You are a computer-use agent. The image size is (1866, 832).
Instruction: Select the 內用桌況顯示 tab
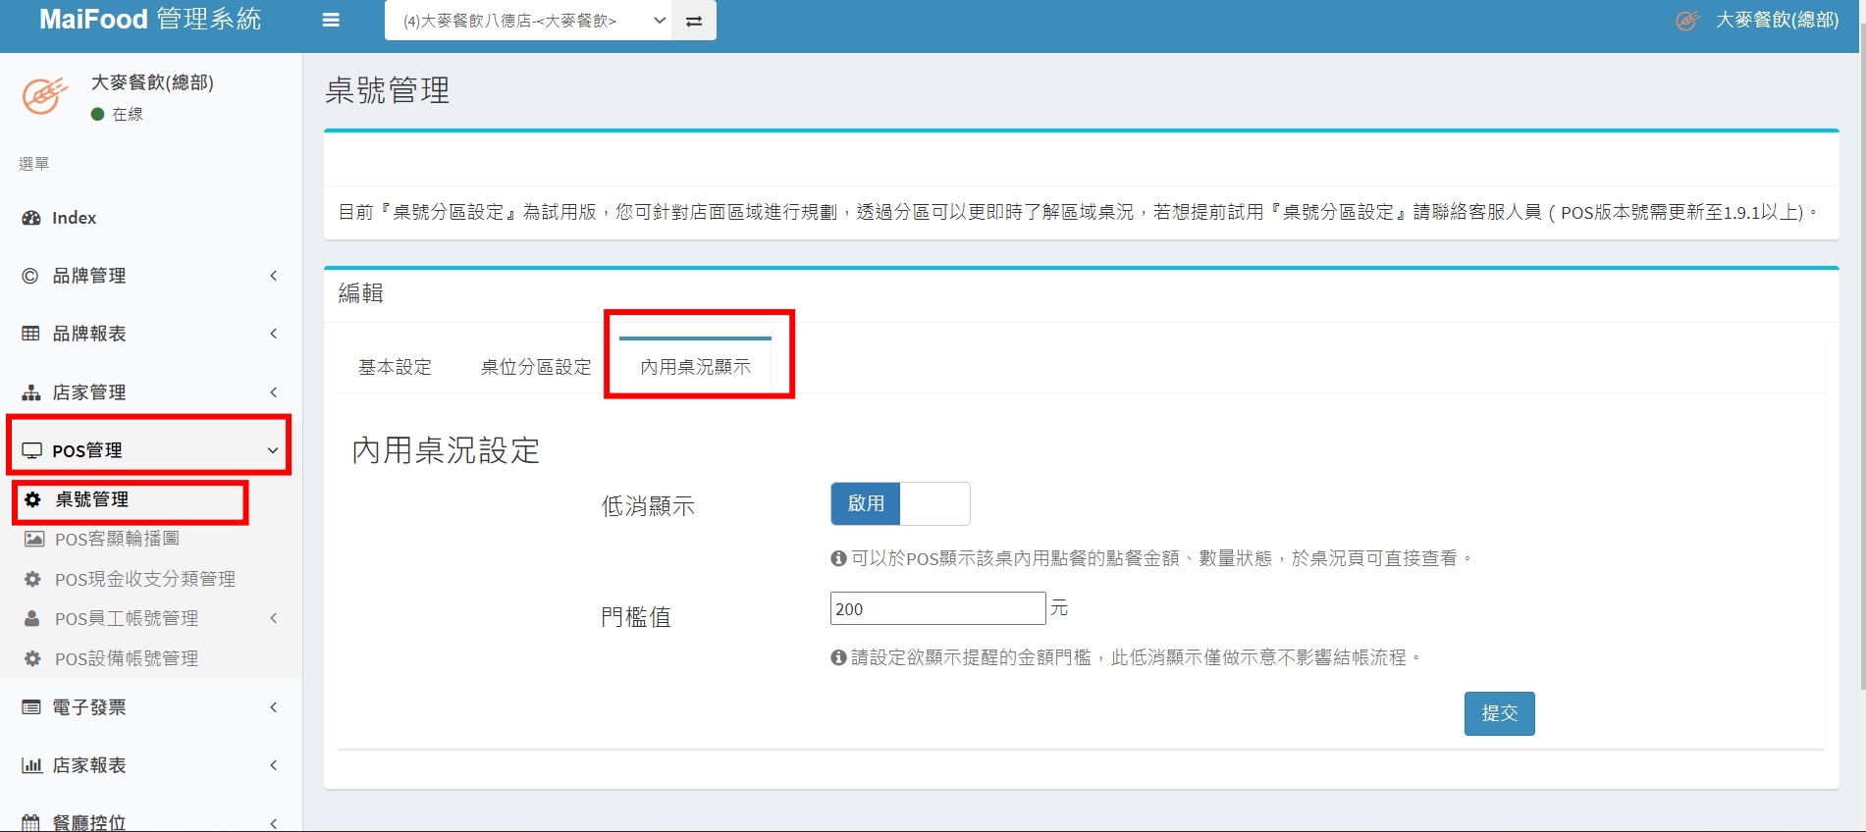[x=695, y=367]
